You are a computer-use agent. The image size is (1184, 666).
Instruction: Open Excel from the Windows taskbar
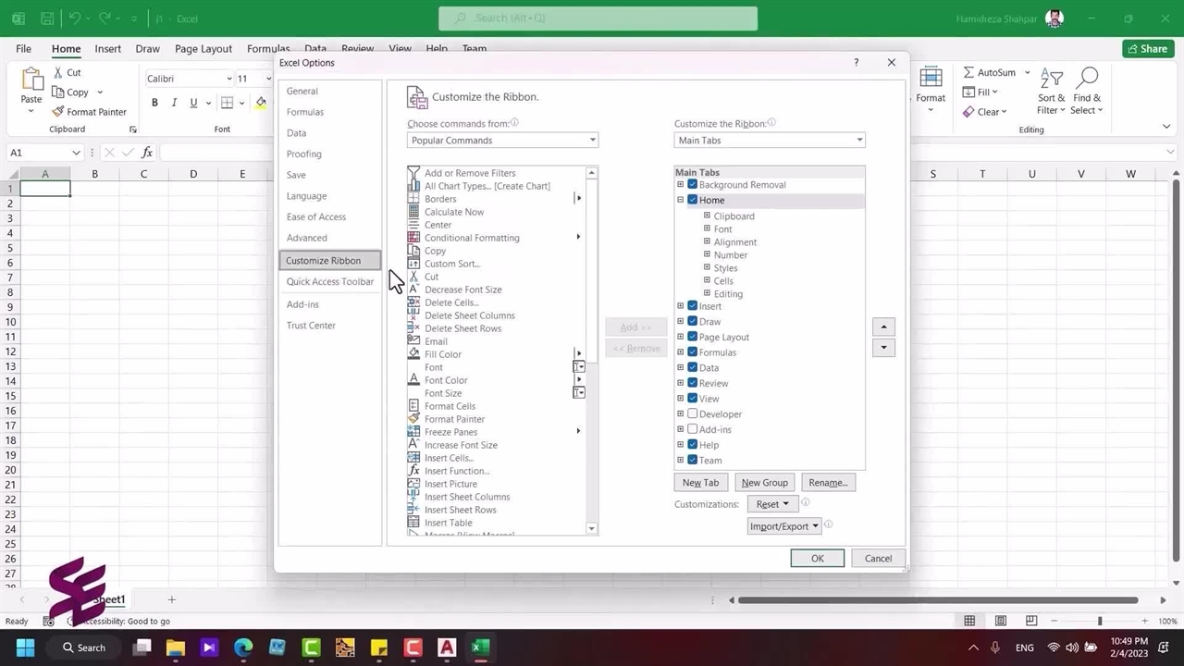(x=480, y=647)
